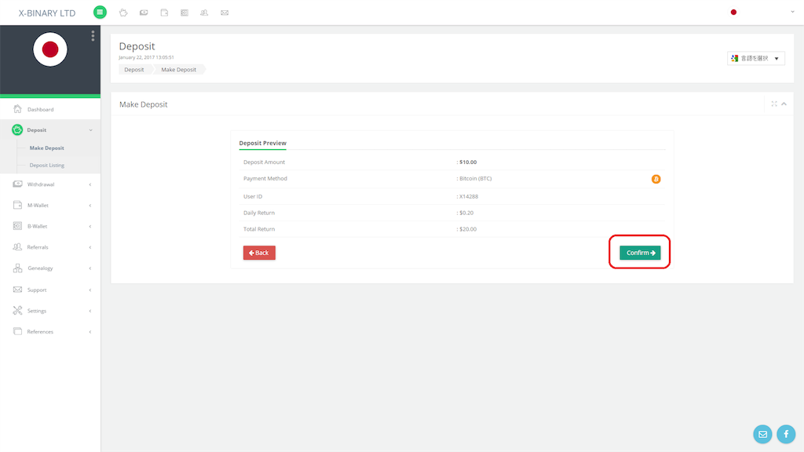
Task: Open the vertical dots profile menu
Action: pyautogui.click(x=93, y=35)
